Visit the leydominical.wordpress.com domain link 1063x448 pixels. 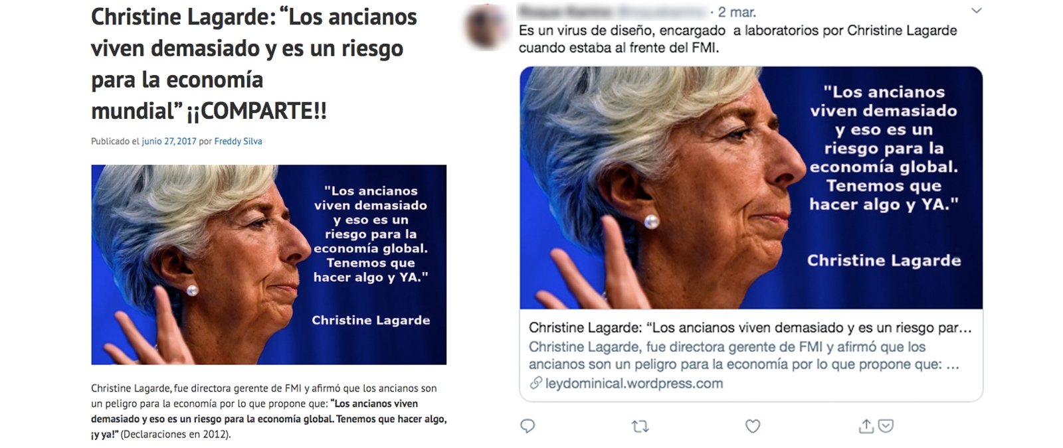click(634, 383)
